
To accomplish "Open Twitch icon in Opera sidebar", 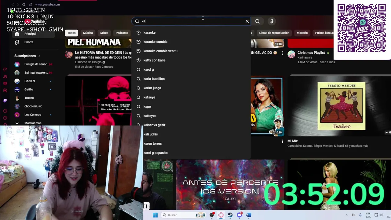I will point(5,100).
